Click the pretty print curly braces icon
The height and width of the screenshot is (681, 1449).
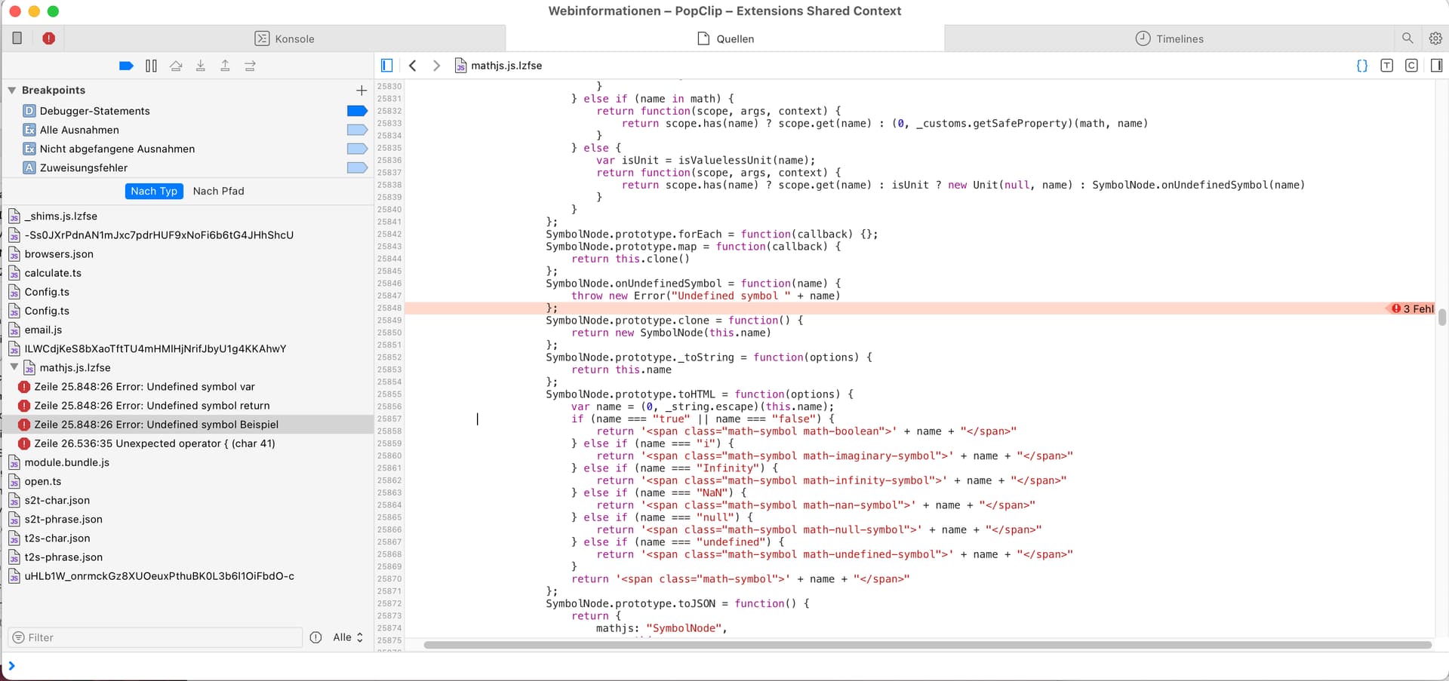point(1361,66)
